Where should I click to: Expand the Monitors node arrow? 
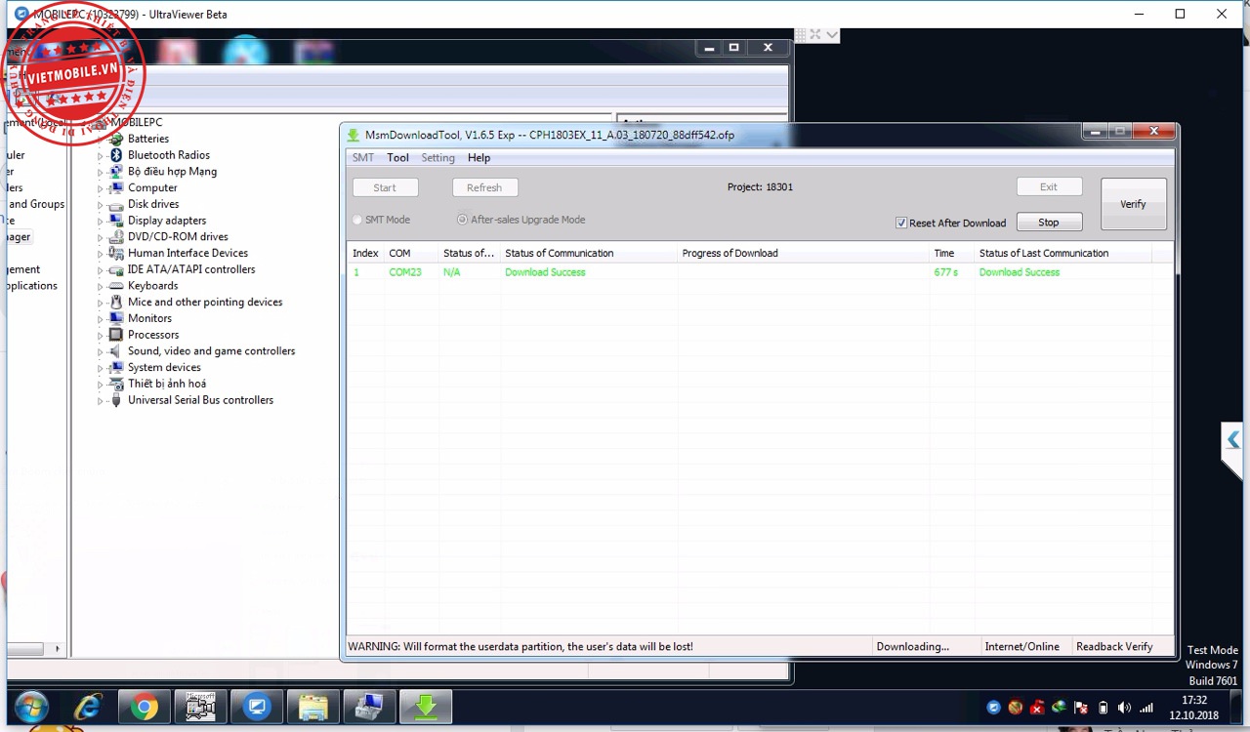(100, 319)
